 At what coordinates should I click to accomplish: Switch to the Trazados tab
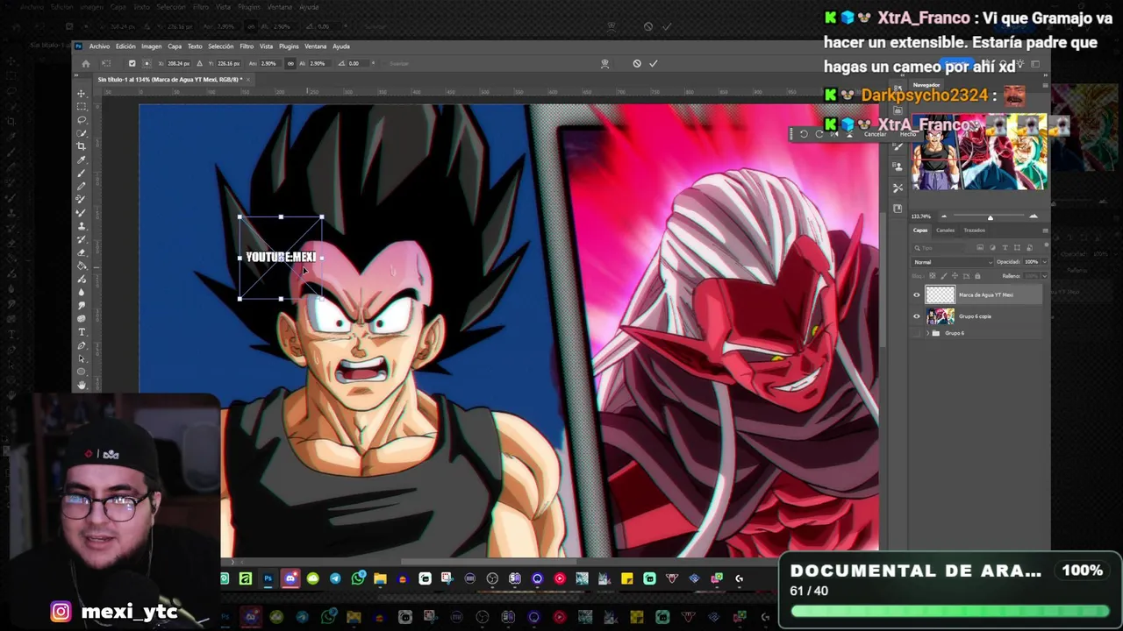(x=974, y=230)
